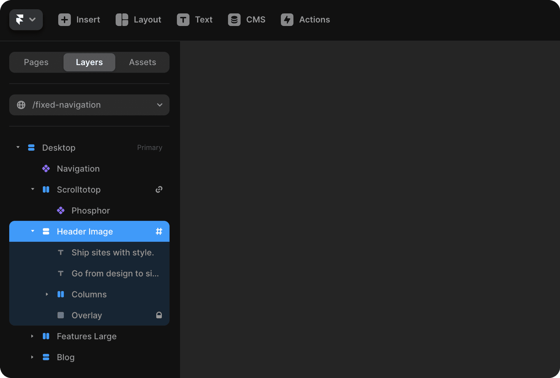Select the Text tool icon
This screenshot has width=560, height=378.
tap(183, 20)
